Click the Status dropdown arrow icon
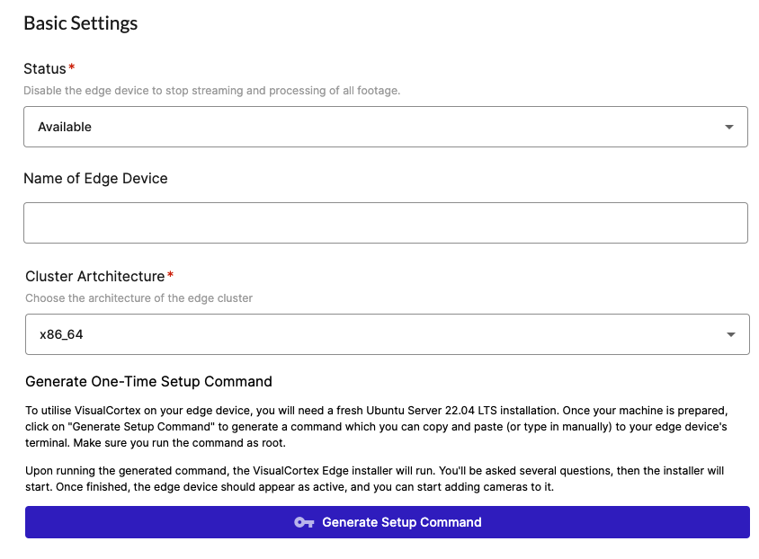Image resolution: width=759 pixels, height=559 pixels. click(729, 128)
